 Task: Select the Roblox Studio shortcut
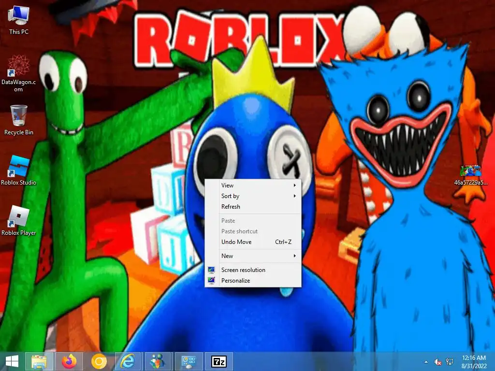(x=19, y=171)
